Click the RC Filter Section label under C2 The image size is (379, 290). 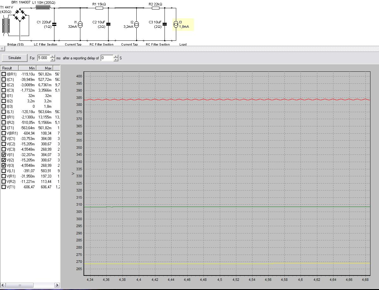tap(102, 45)
